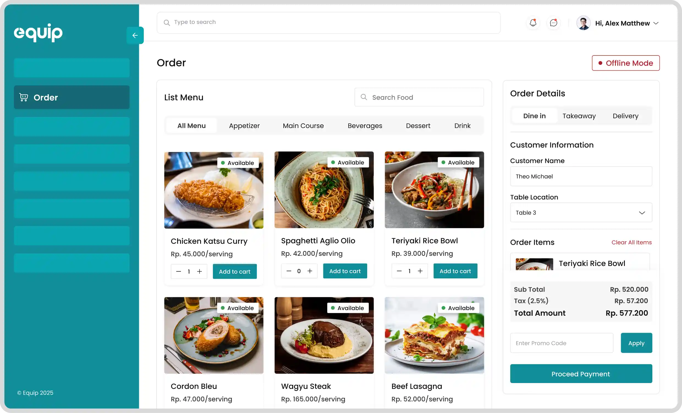Switch to the Main Course tab

click(303, 126)
